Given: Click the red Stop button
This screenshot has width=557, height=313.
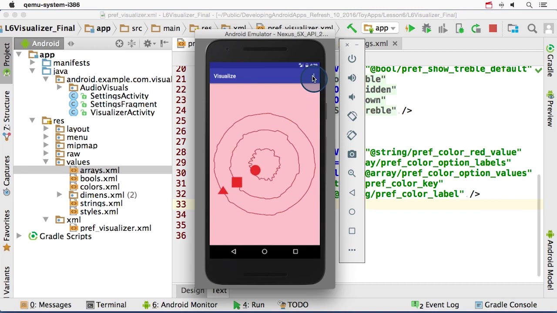Looking at the screenshot, I should 493,29.
